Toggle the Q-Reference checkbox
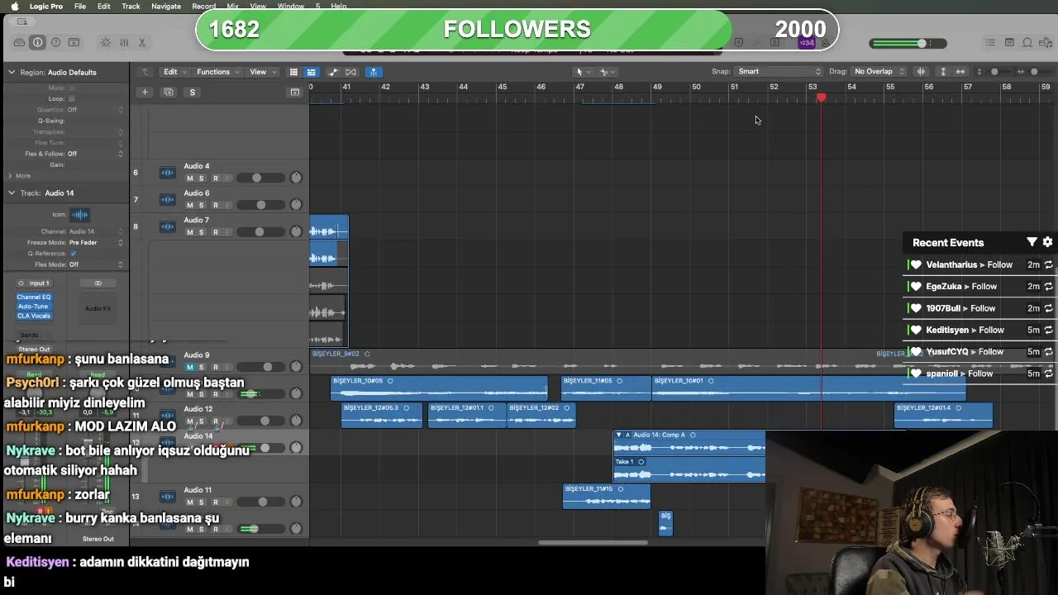1058x595 pixels. 73,254
